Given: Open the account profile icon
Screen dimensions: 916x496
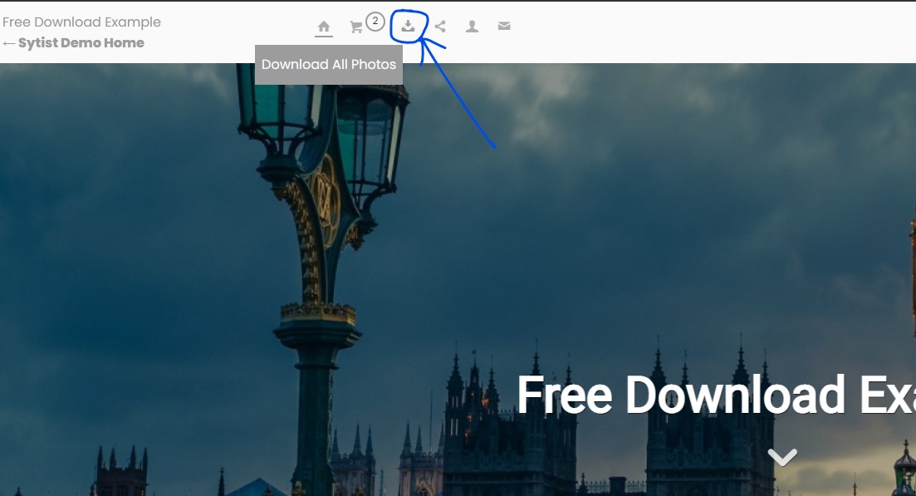Looking at the screenshot, I should (472, 27).
